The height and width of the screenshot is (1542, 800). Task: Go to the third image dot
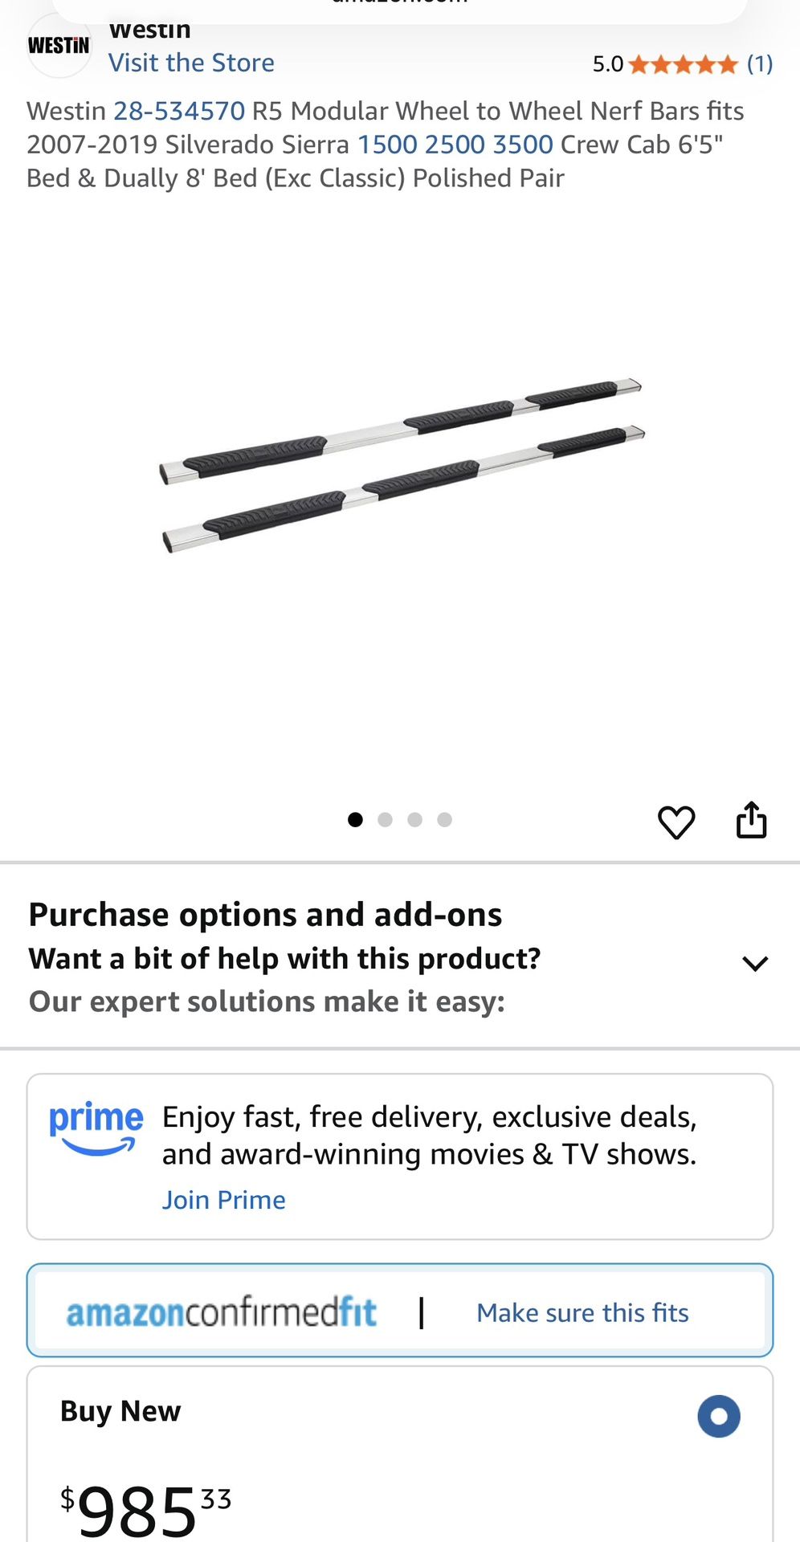coord(414,819)
